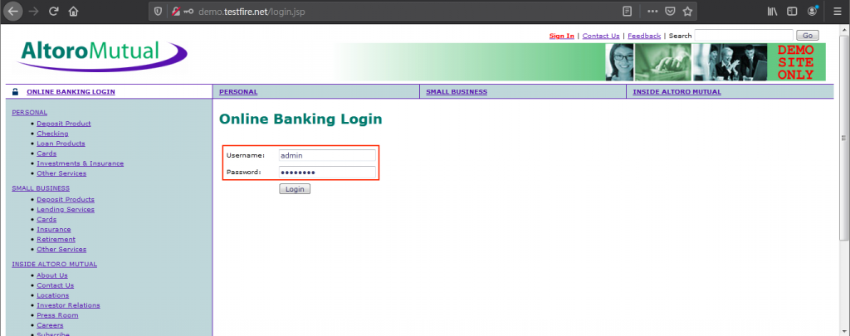850x336 pixels.
Task: Open the Library icon in toolbar
Action: click(773, 12)
